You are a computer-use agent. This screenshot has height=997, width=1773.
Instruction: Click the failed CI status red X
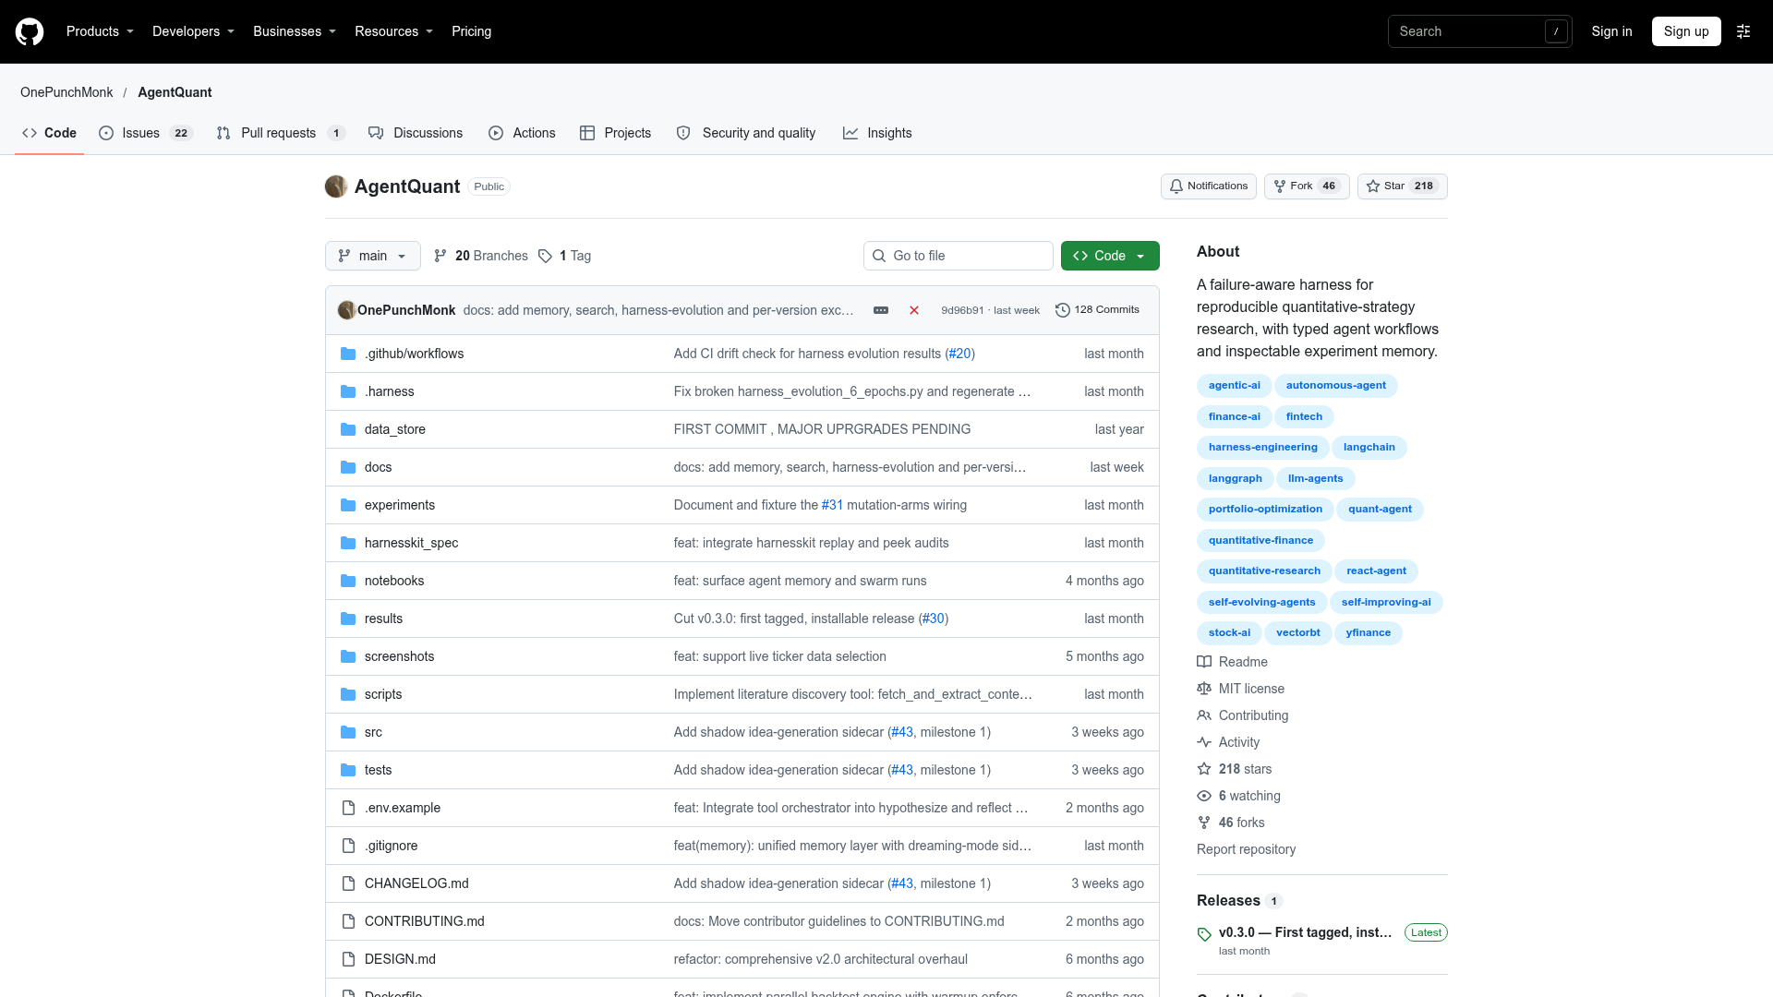[x=914, y=310]
